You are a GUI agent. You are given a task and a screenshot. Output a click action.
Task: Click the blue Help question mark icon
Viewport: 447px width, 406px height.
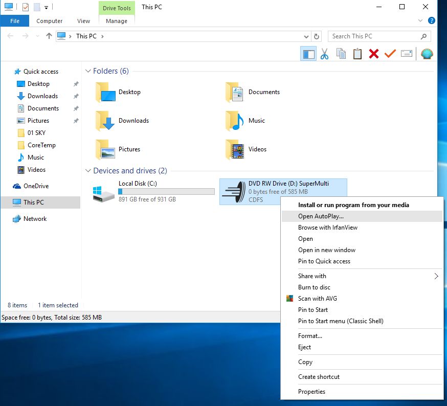point(431,21)
